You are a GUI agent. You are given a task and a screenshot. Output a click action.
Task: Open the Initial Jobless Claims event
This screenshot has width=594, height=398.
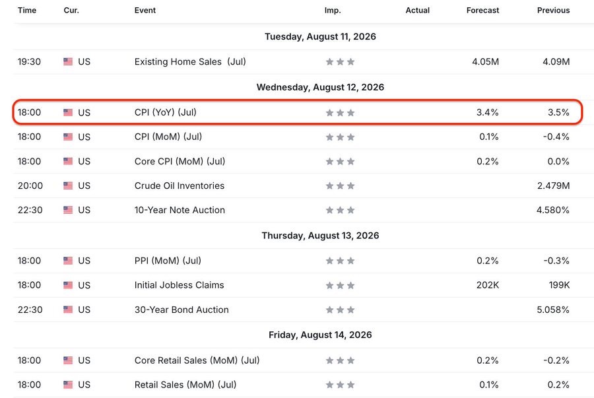click(x=179, y=285)
